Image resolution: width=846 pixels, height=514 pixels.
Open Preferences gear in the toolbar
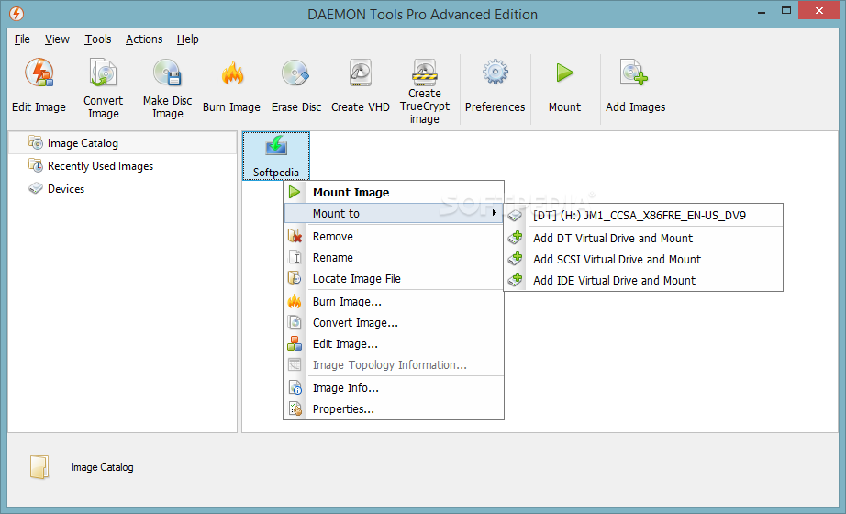pyautogui.click(x=495, y=72)
